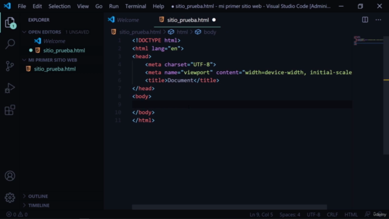Change end of line sequence CRLF

(332, 215)
